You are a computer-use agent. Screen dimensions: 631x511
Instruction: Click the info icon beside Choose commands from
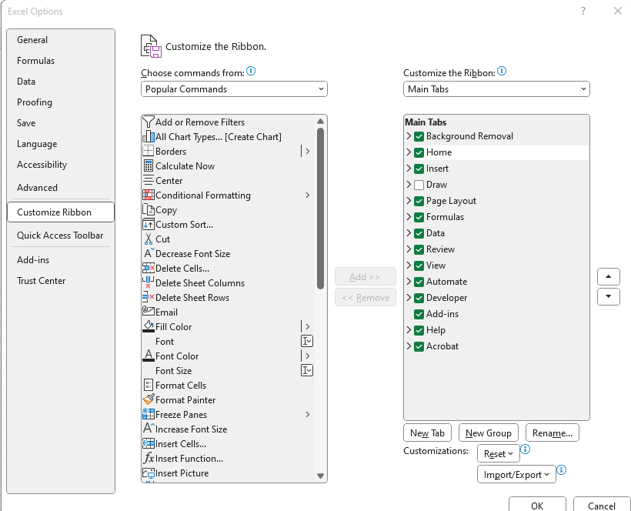pos(251,72)
